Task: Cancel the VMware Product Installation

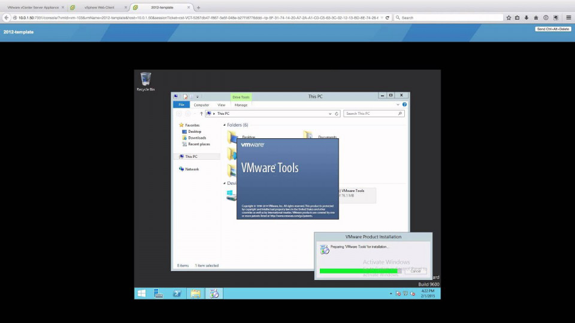Action: click(x=416, y=271)
